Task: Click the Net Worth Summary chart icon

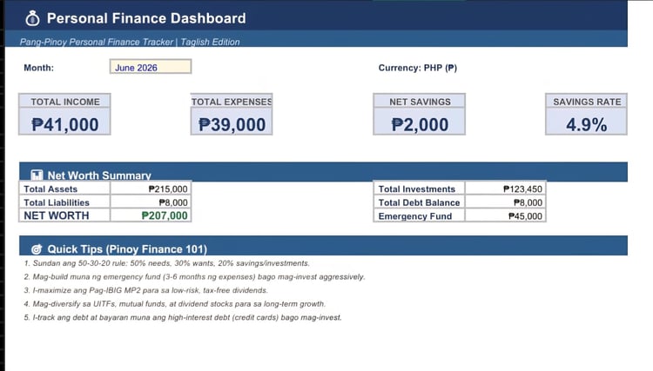Action: (37, 175)
